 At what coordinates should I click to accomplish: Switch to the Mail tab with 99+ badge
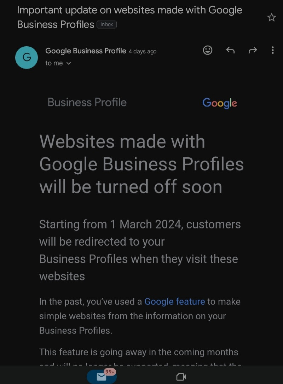tap(102, 377)
